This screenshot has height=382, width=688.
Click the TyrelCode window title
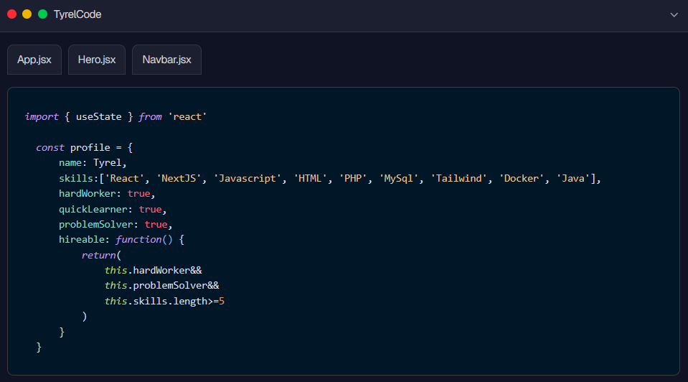coord(77,14)
